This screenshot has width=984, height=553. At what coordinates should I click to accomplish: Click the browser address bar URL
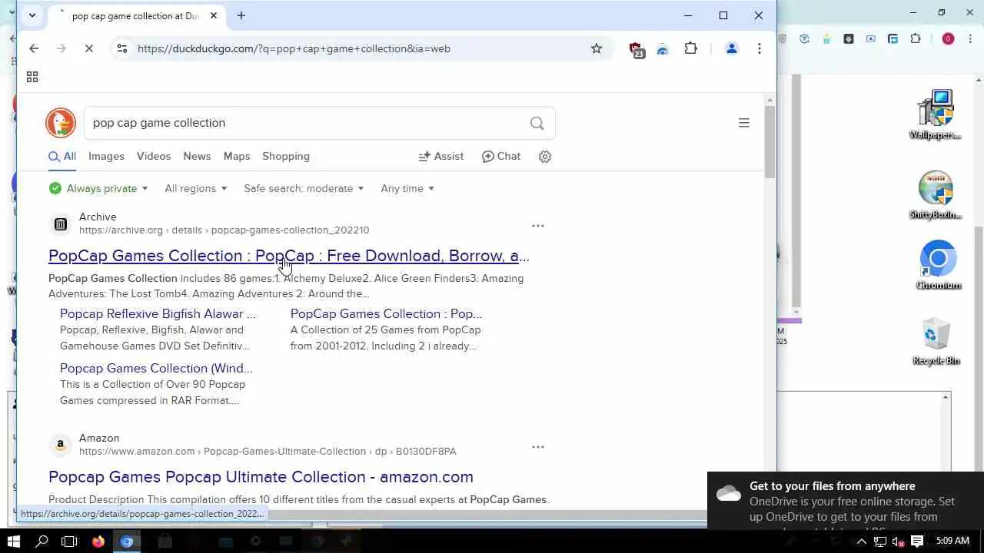click(x=294, y=48)
